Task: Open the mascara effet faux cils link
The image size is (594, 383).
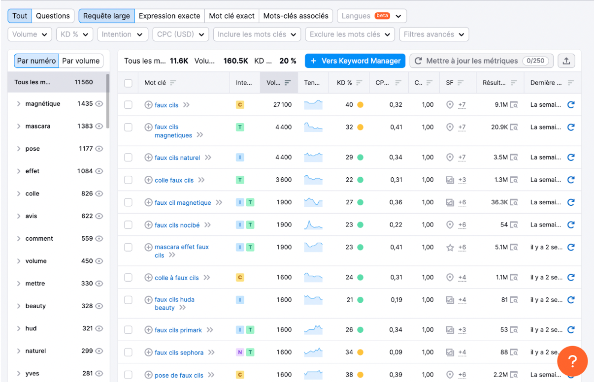Action: [x=182, y=251]
